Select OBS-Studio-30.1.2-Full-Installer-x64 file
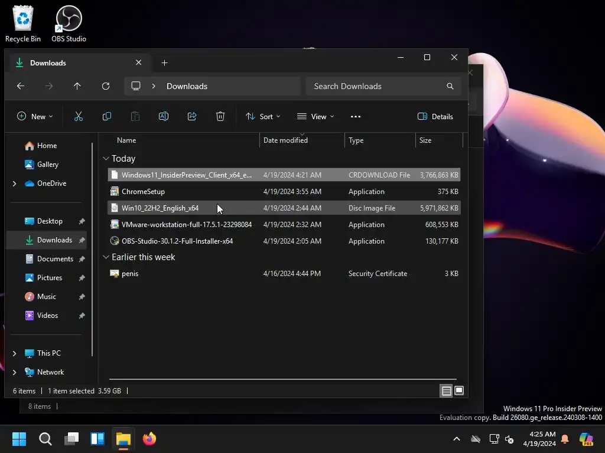Viewport: 605px width, 453px height. pyautogui.click(x=284, y=241)
